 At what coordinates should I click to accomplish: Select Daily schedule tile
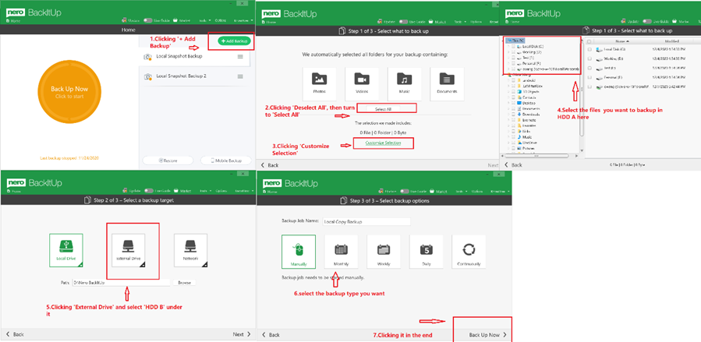point(426,252)
